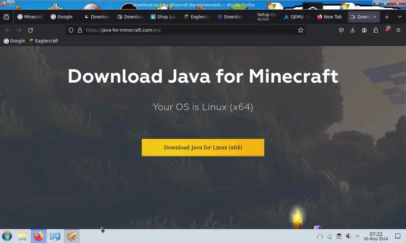Switch to the Minecraft tab
406x243 pixels.
click(x=30, y=17)
